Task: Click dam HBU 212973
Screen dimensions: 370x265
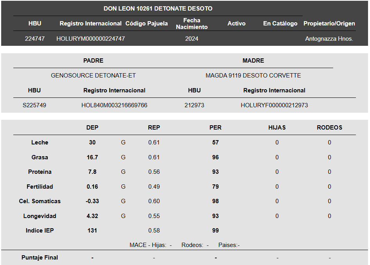Action: pyautogui.click(x=194, y=105)
